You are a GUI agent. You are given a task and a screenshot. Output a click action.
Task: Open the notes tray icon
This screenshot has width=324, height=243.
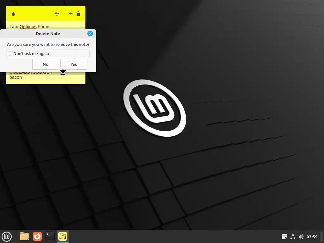coord(284,237)
